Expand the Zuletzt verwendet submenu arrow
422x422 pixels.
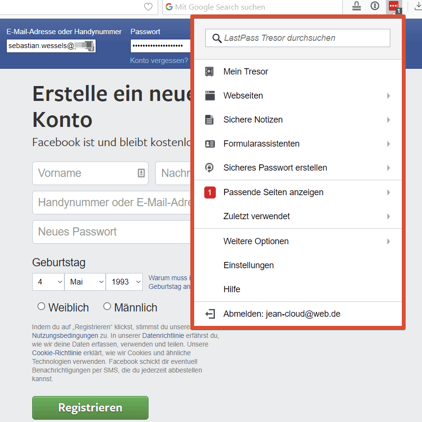[388, 216]
